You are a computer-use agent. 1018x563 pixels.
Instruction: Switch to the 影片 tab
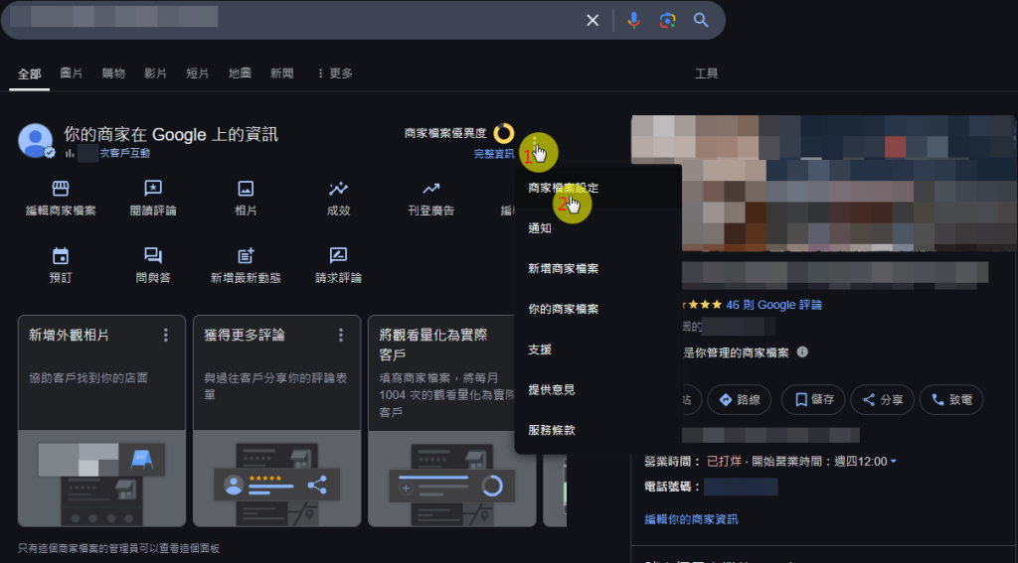click(155, 73)
